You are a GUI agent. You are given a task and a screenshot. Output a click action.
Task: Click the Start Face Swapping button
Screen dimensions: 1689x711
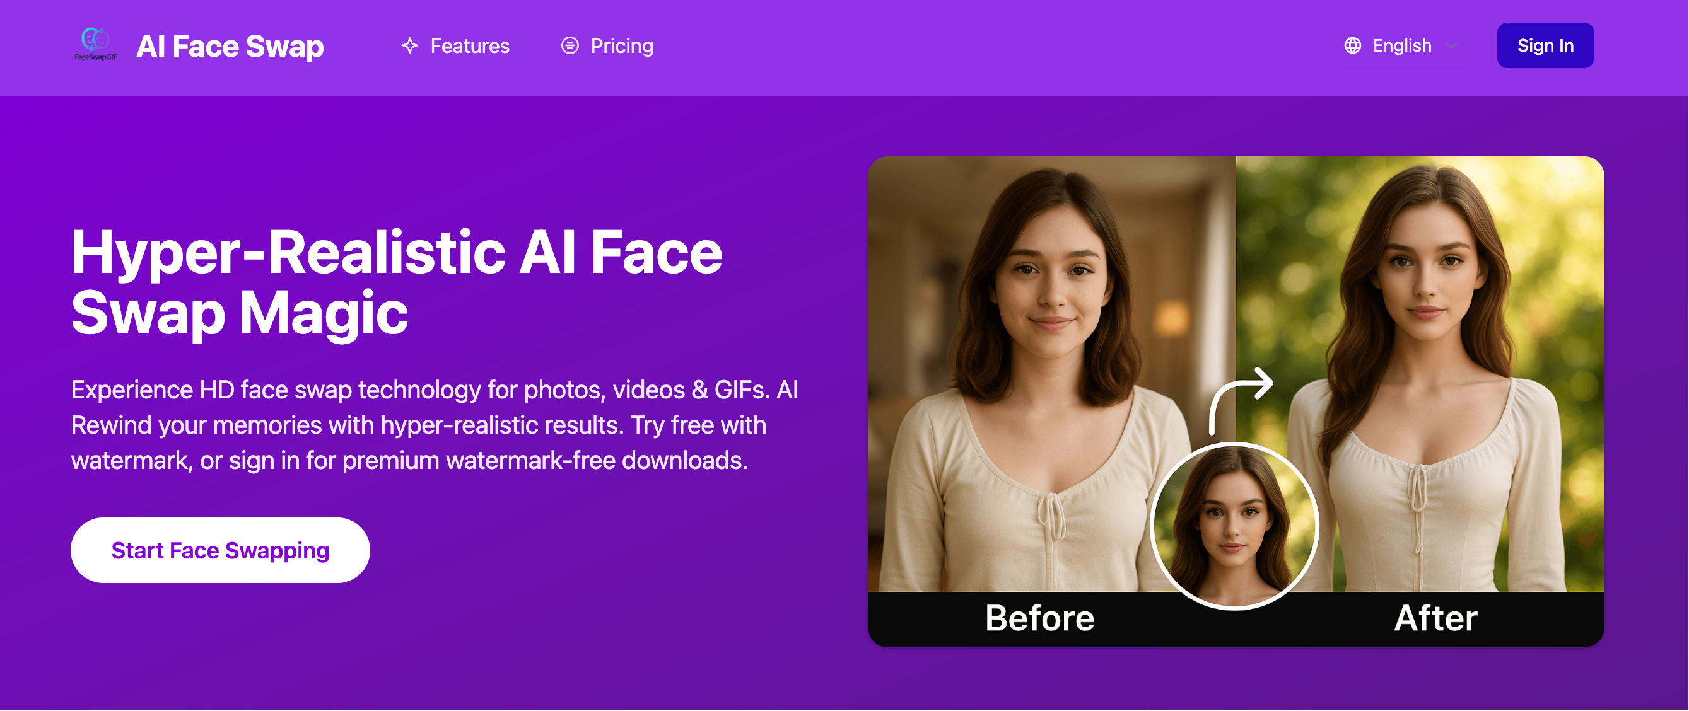220,550
